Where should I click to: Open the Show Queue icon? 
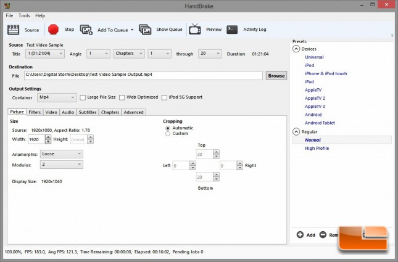[x=145, y=30]
